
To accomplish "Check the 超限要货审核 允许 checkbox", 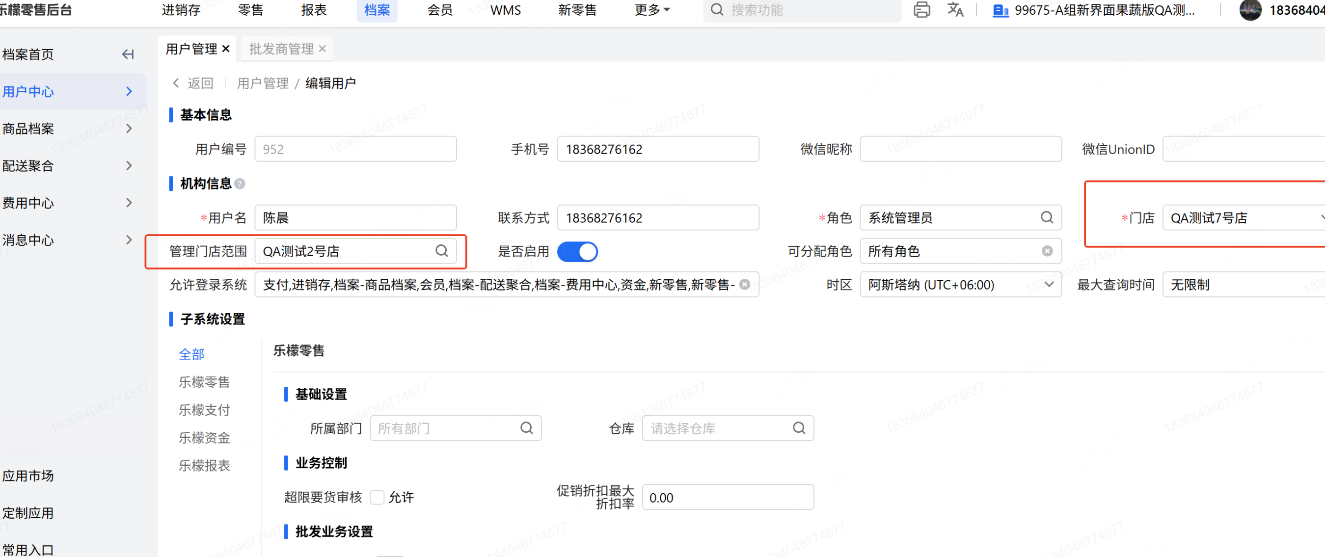I will [x=377, y=497].
